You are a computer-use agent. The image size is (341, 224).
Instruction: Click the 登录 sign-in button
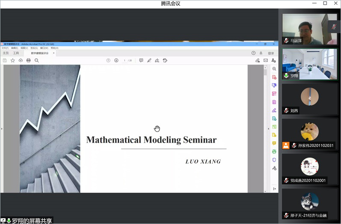[x=271, y=53]
